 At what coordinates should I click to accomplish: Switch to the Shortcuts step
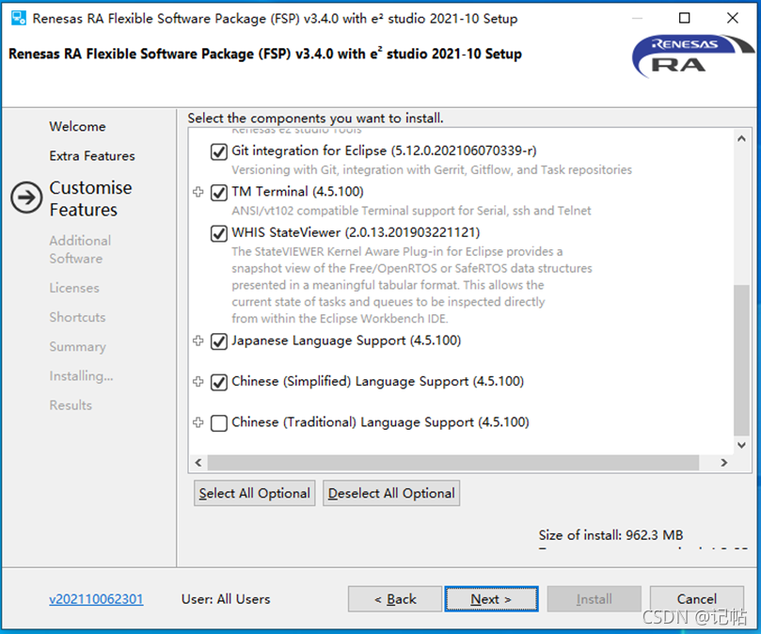tap(77, 317)
